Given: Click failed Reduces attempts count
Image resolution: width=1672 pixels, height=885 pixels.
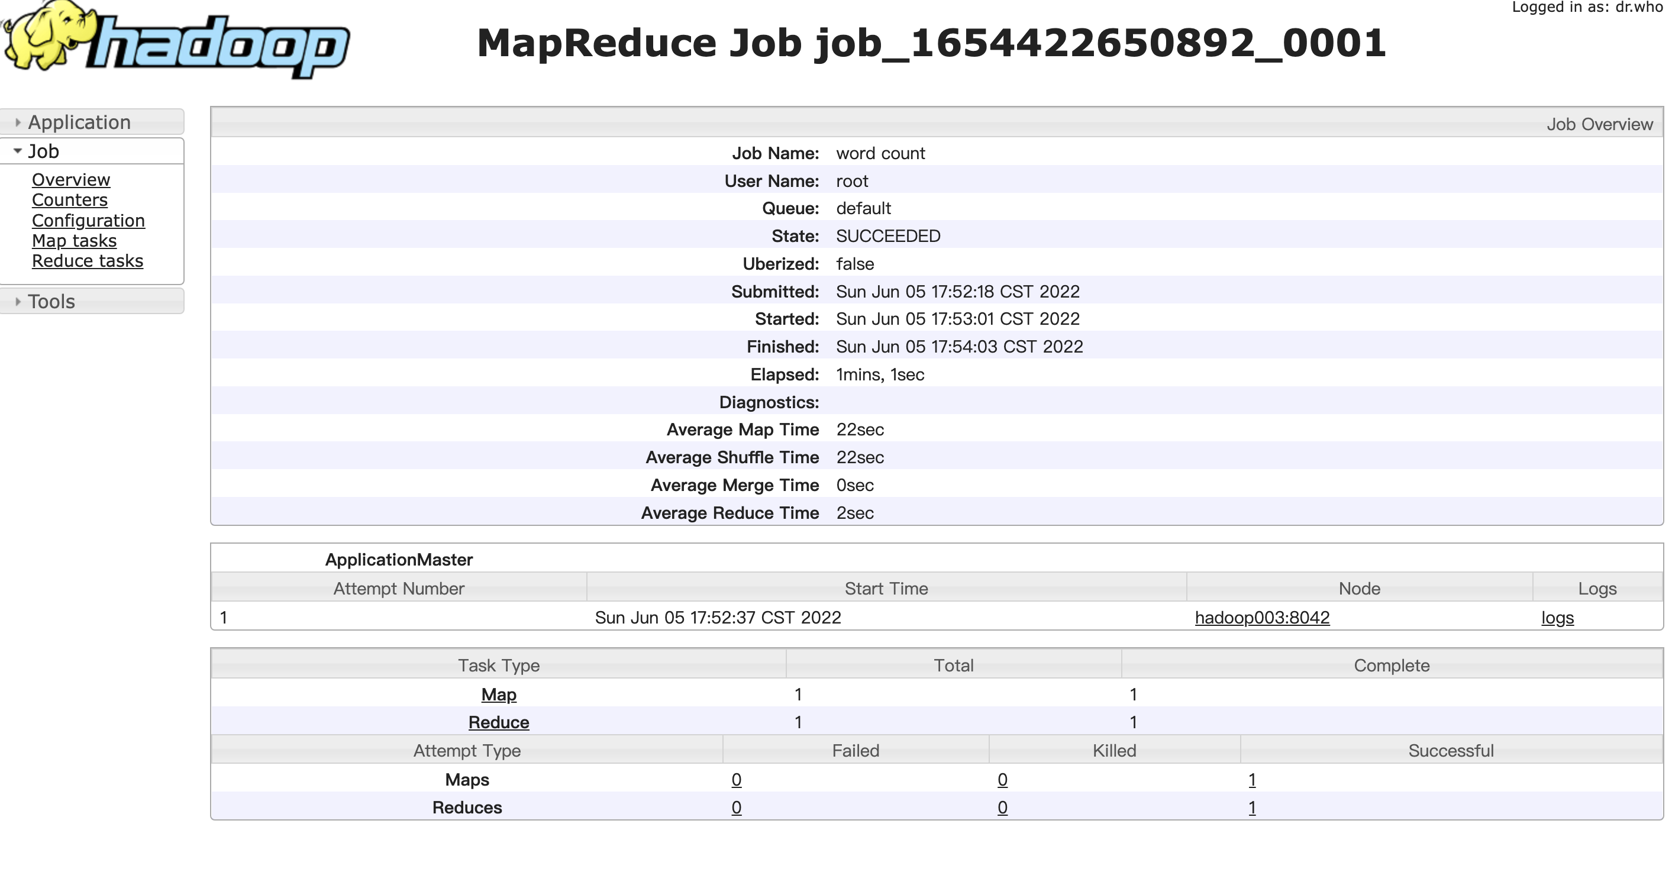Looking at the screenshot, I should point(736,808).
